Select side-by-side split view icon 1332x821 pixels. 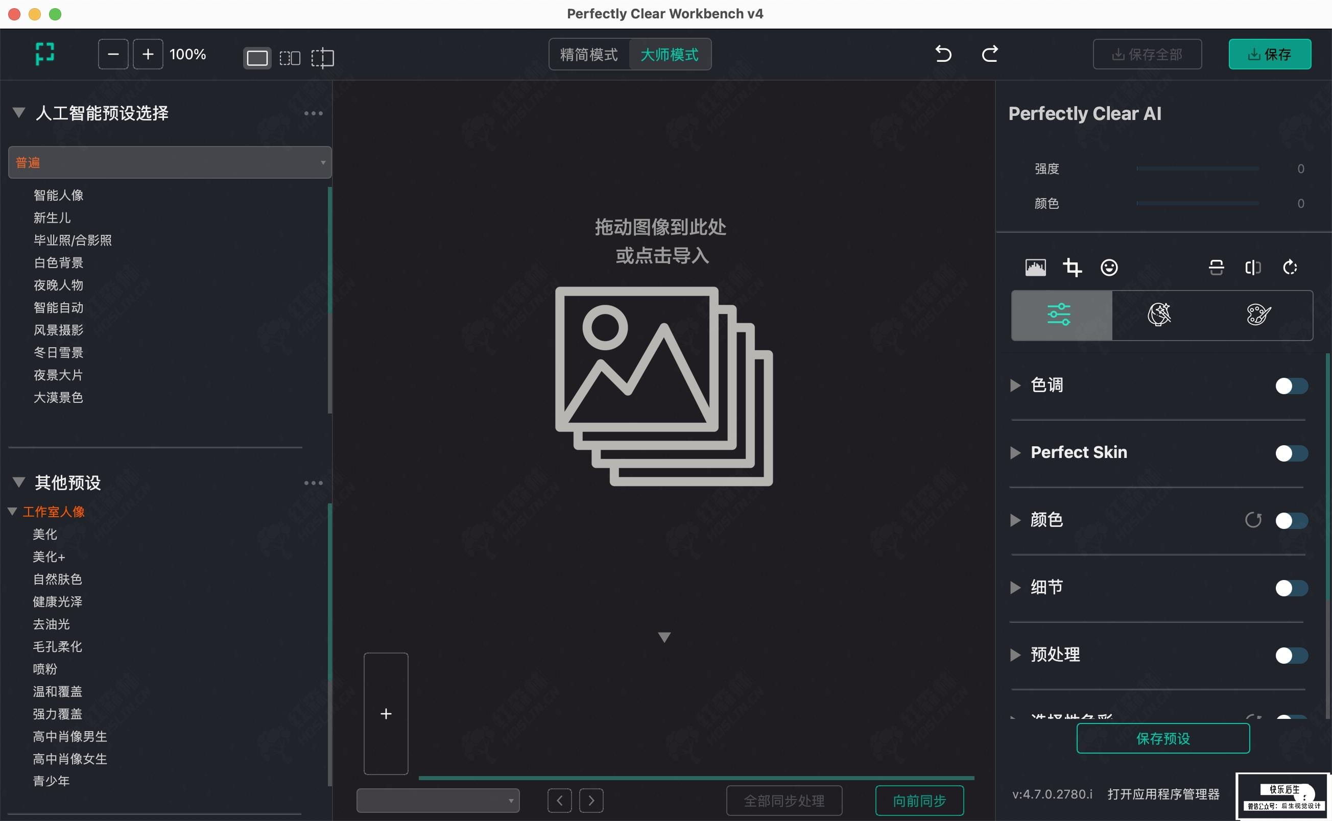(x=290, y=58)
